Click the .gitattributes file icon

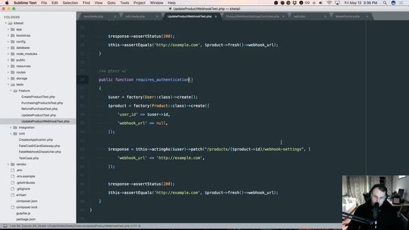[x=13, y=183]
